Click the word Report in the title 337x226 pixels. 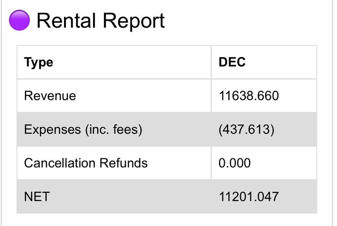point(134,21)
